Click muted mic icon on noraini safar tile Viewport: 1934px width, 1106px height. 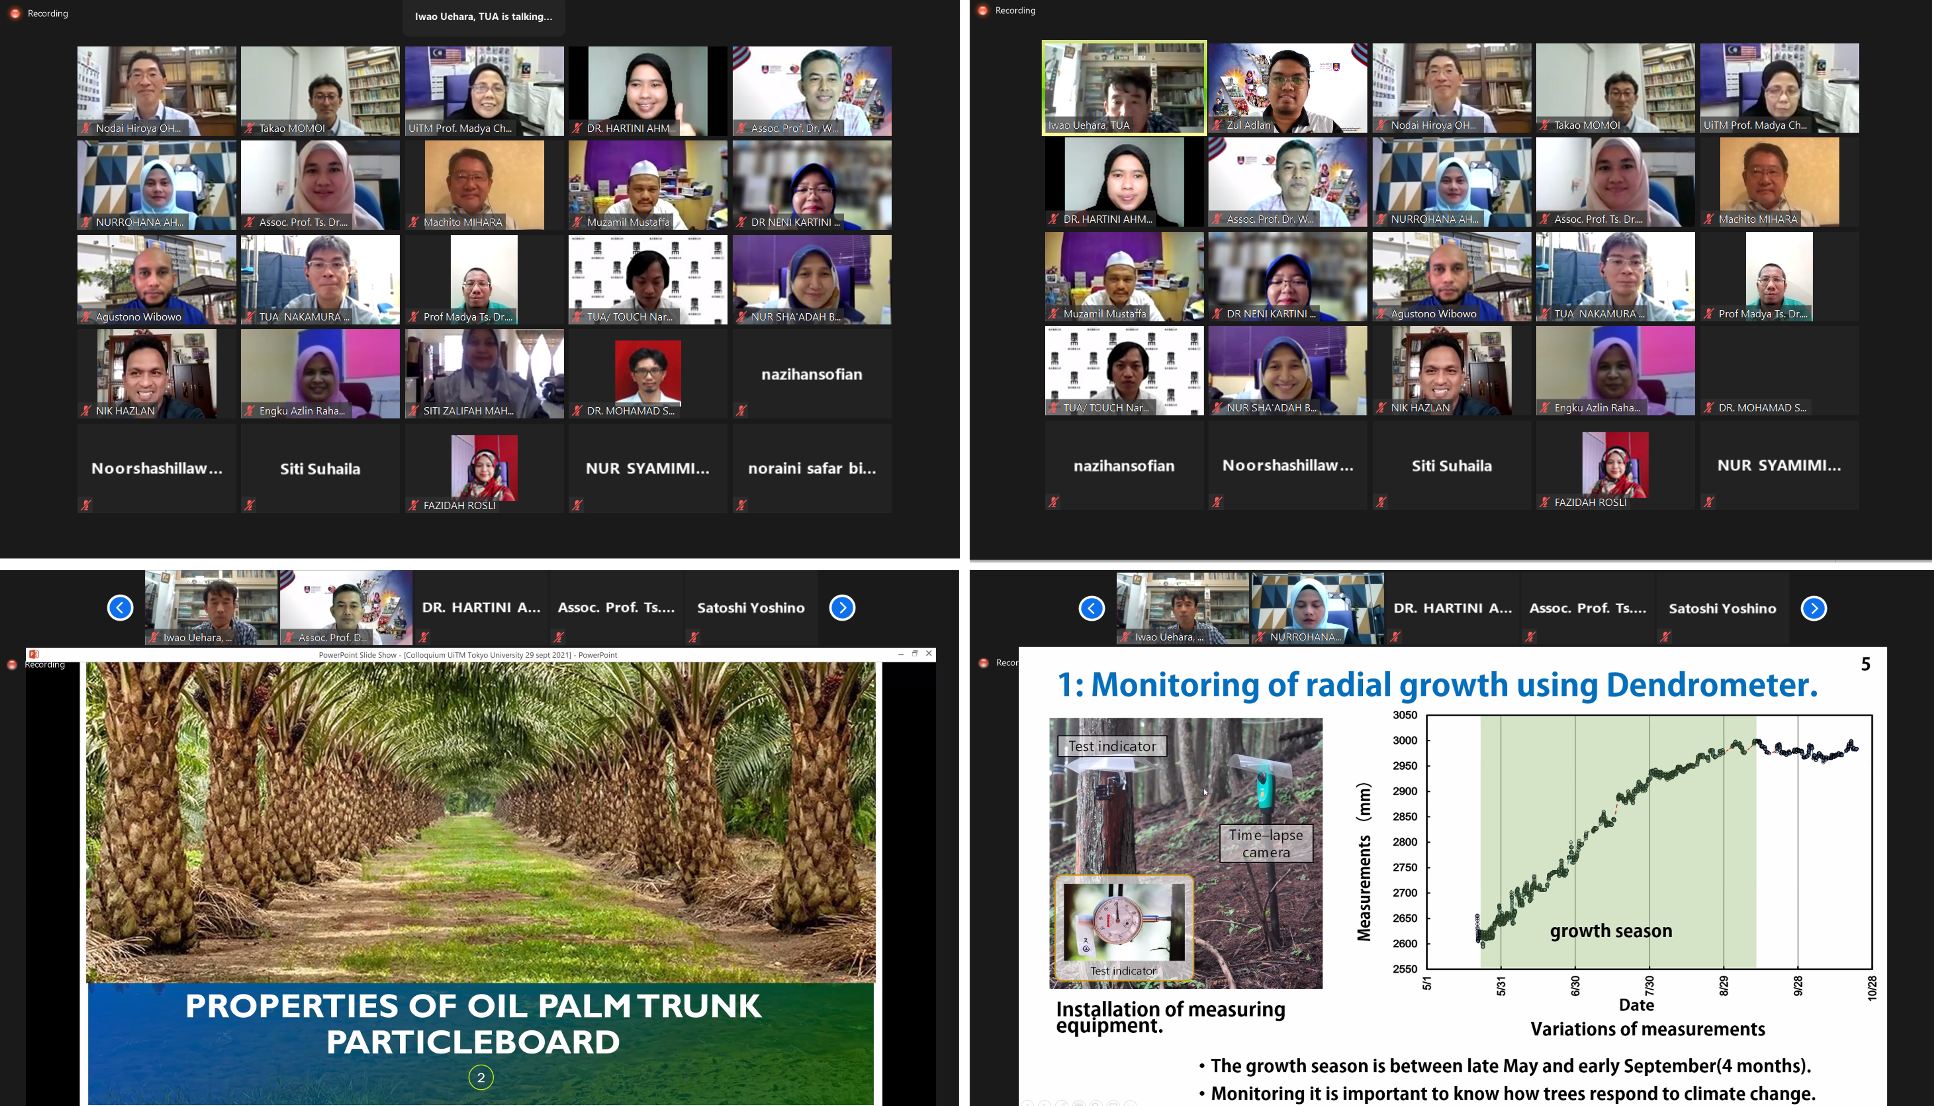[x=741, y=505]
